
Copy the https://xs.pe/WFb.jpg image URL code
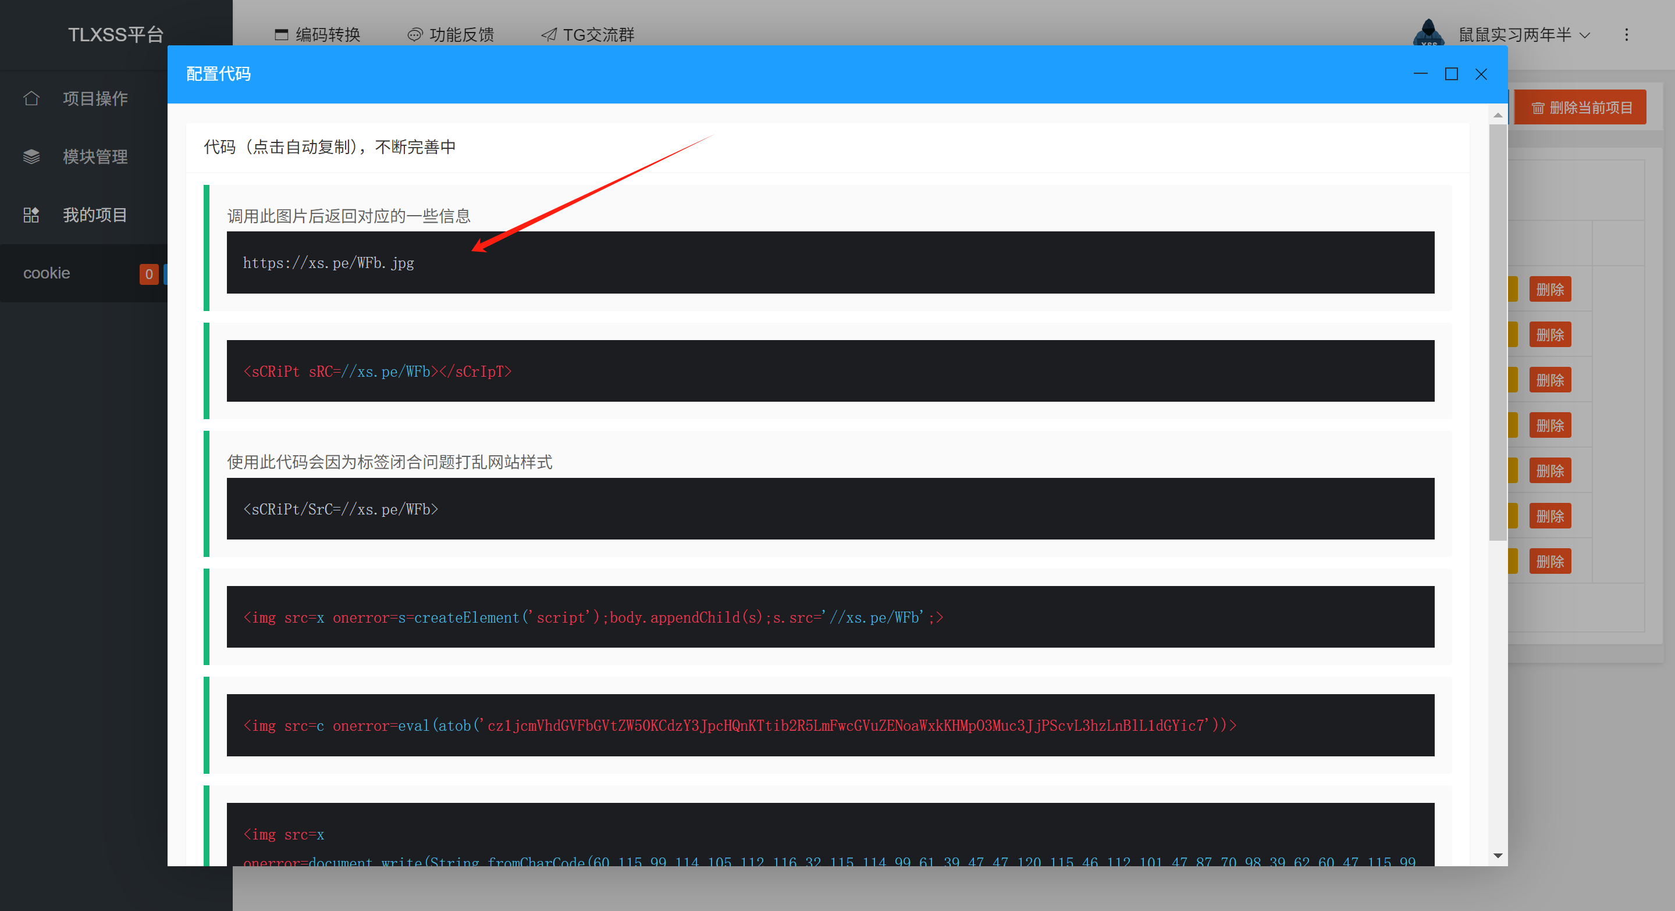pyautogui.click(x=830, y=263)
